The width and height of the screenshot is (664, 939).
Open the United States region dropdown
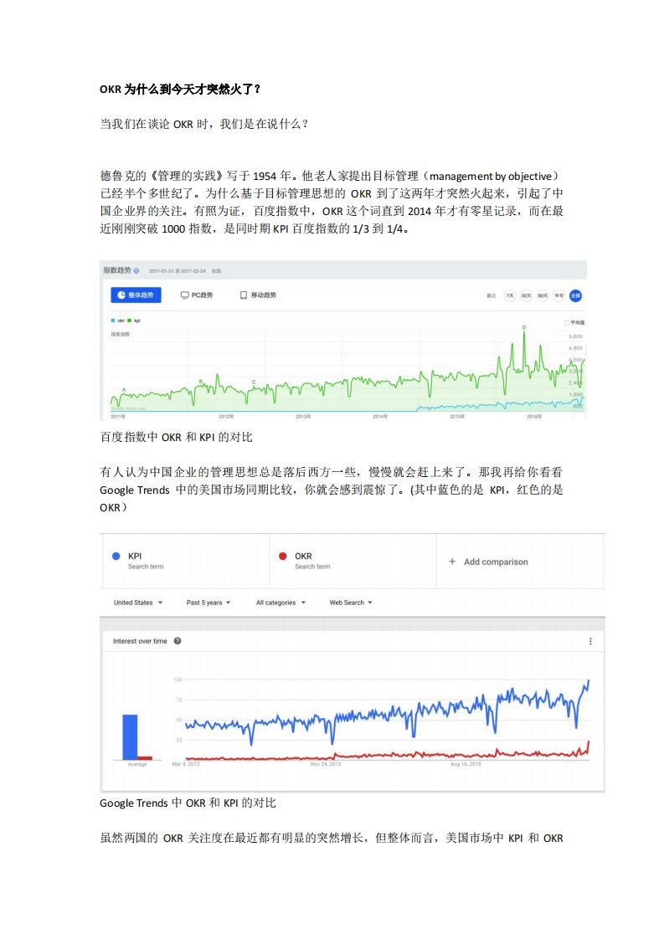pyautogui.click(x=138, y=603)
